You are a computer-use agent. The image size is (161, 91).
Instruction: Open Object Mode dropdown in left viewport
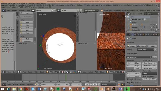coord(53,72)
